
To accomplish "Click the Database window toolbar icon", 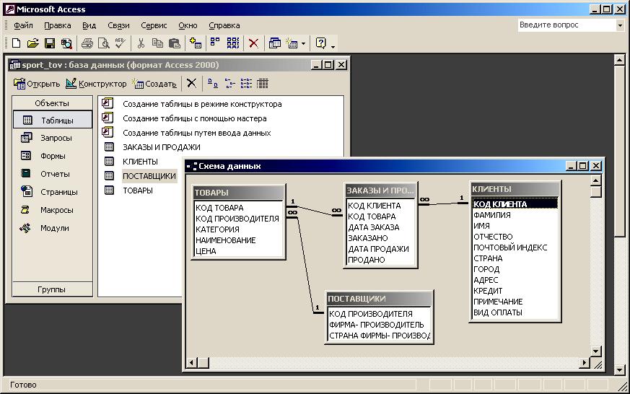I will [275, 43].
